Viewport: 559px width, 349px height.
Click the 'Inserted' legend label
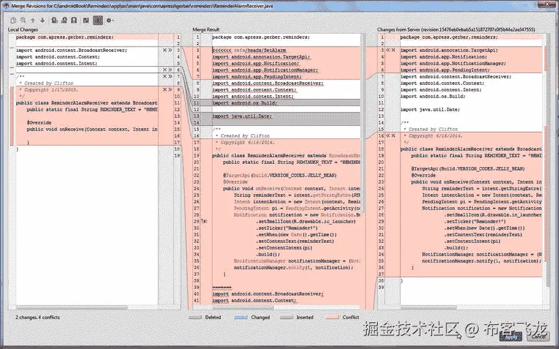point(305,317)
